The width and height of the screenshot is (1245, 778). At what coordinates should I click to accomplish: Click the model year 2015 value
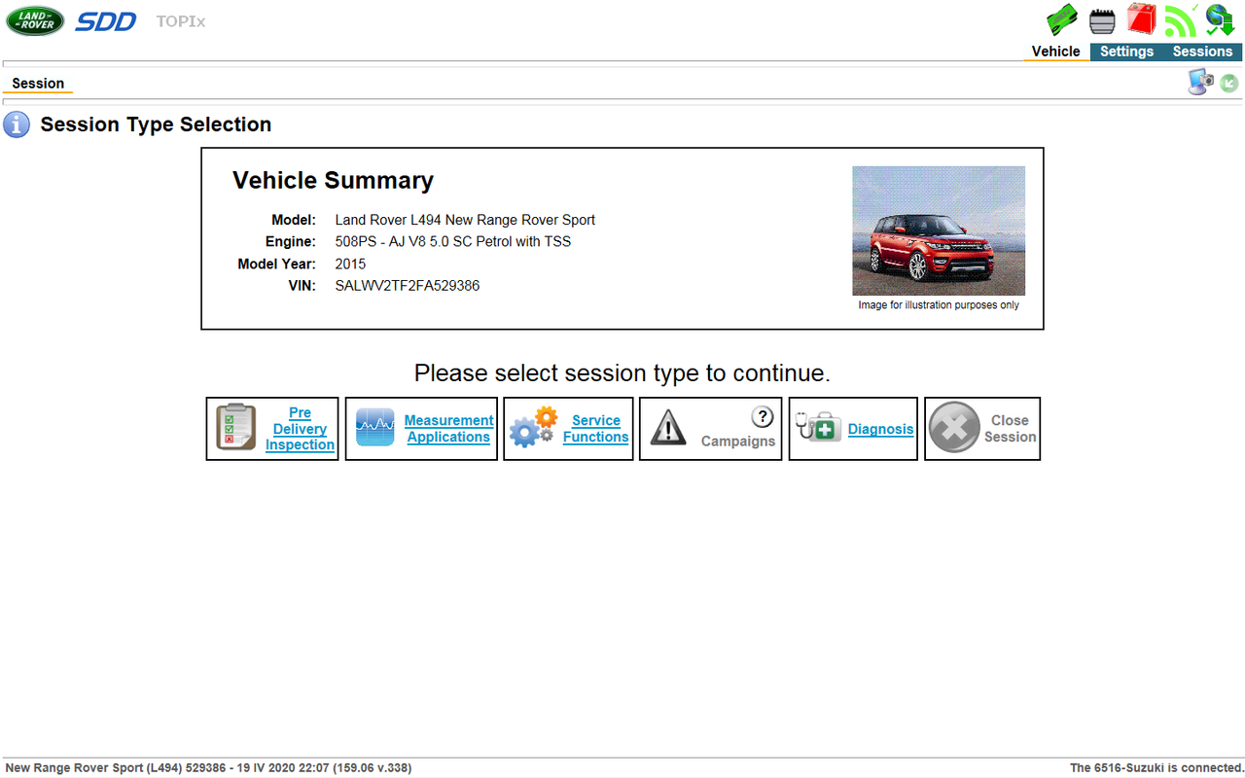[350, 264]
